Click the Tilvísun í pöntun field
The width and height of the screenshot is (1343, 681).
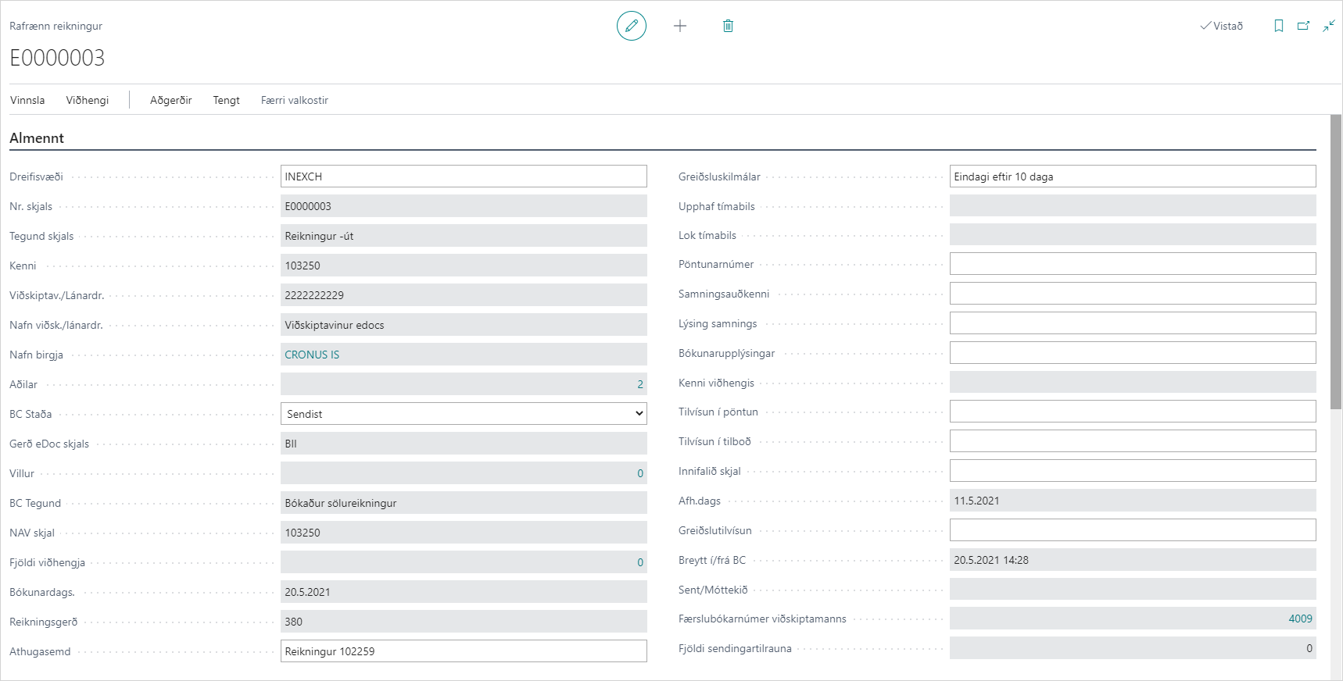pyautogui.click(x=1133, y=412)
